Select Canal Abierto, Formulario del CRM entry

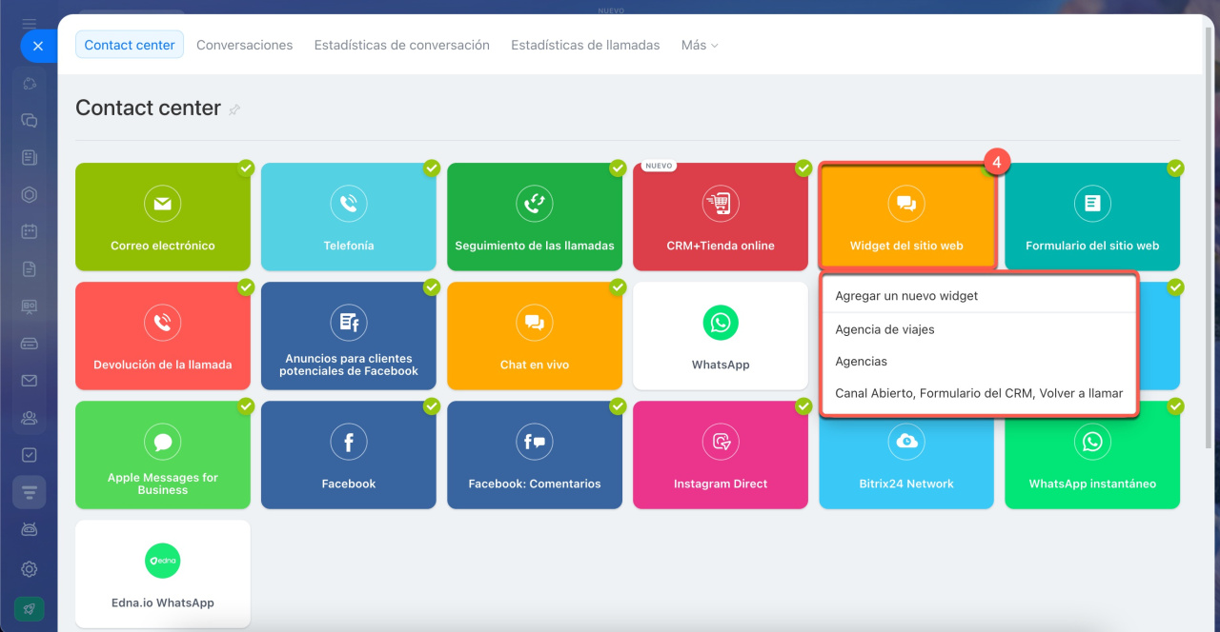(x=980, y=393)
